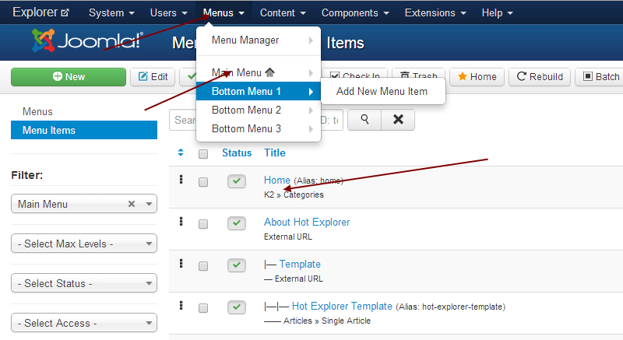Open the Content menu in top bar
The width and height of the screenshot is (623, 340).
pyautogui.click(x=282, y=13)
